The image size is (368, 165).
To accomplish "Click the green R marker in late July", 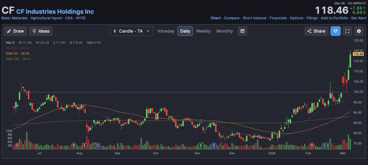I will point(74,145).
